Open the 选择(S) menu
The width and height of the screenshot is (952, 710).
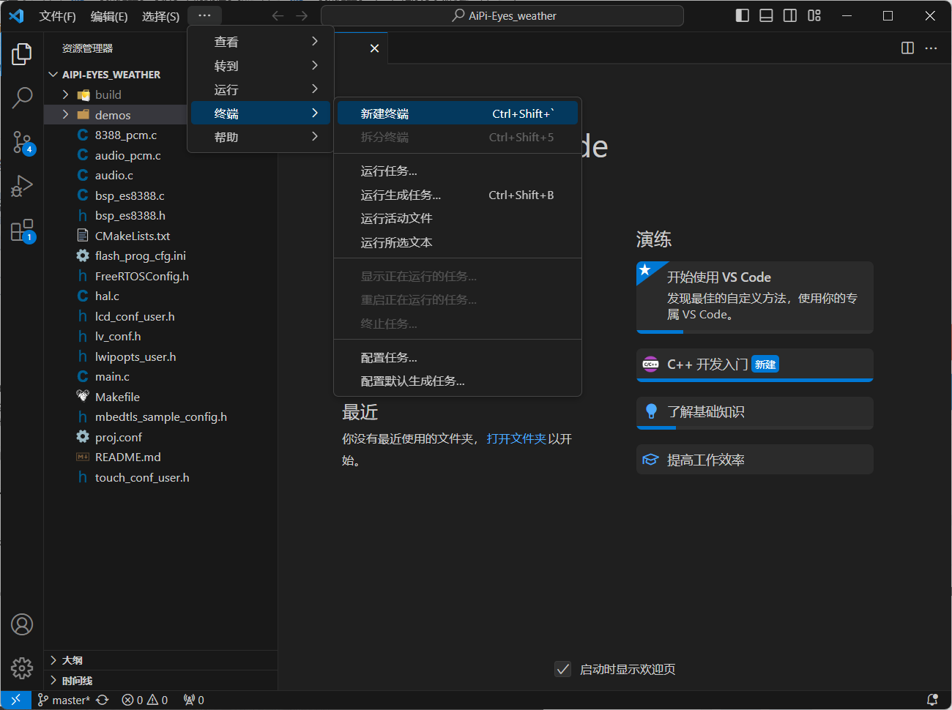[x=160, y=16]
